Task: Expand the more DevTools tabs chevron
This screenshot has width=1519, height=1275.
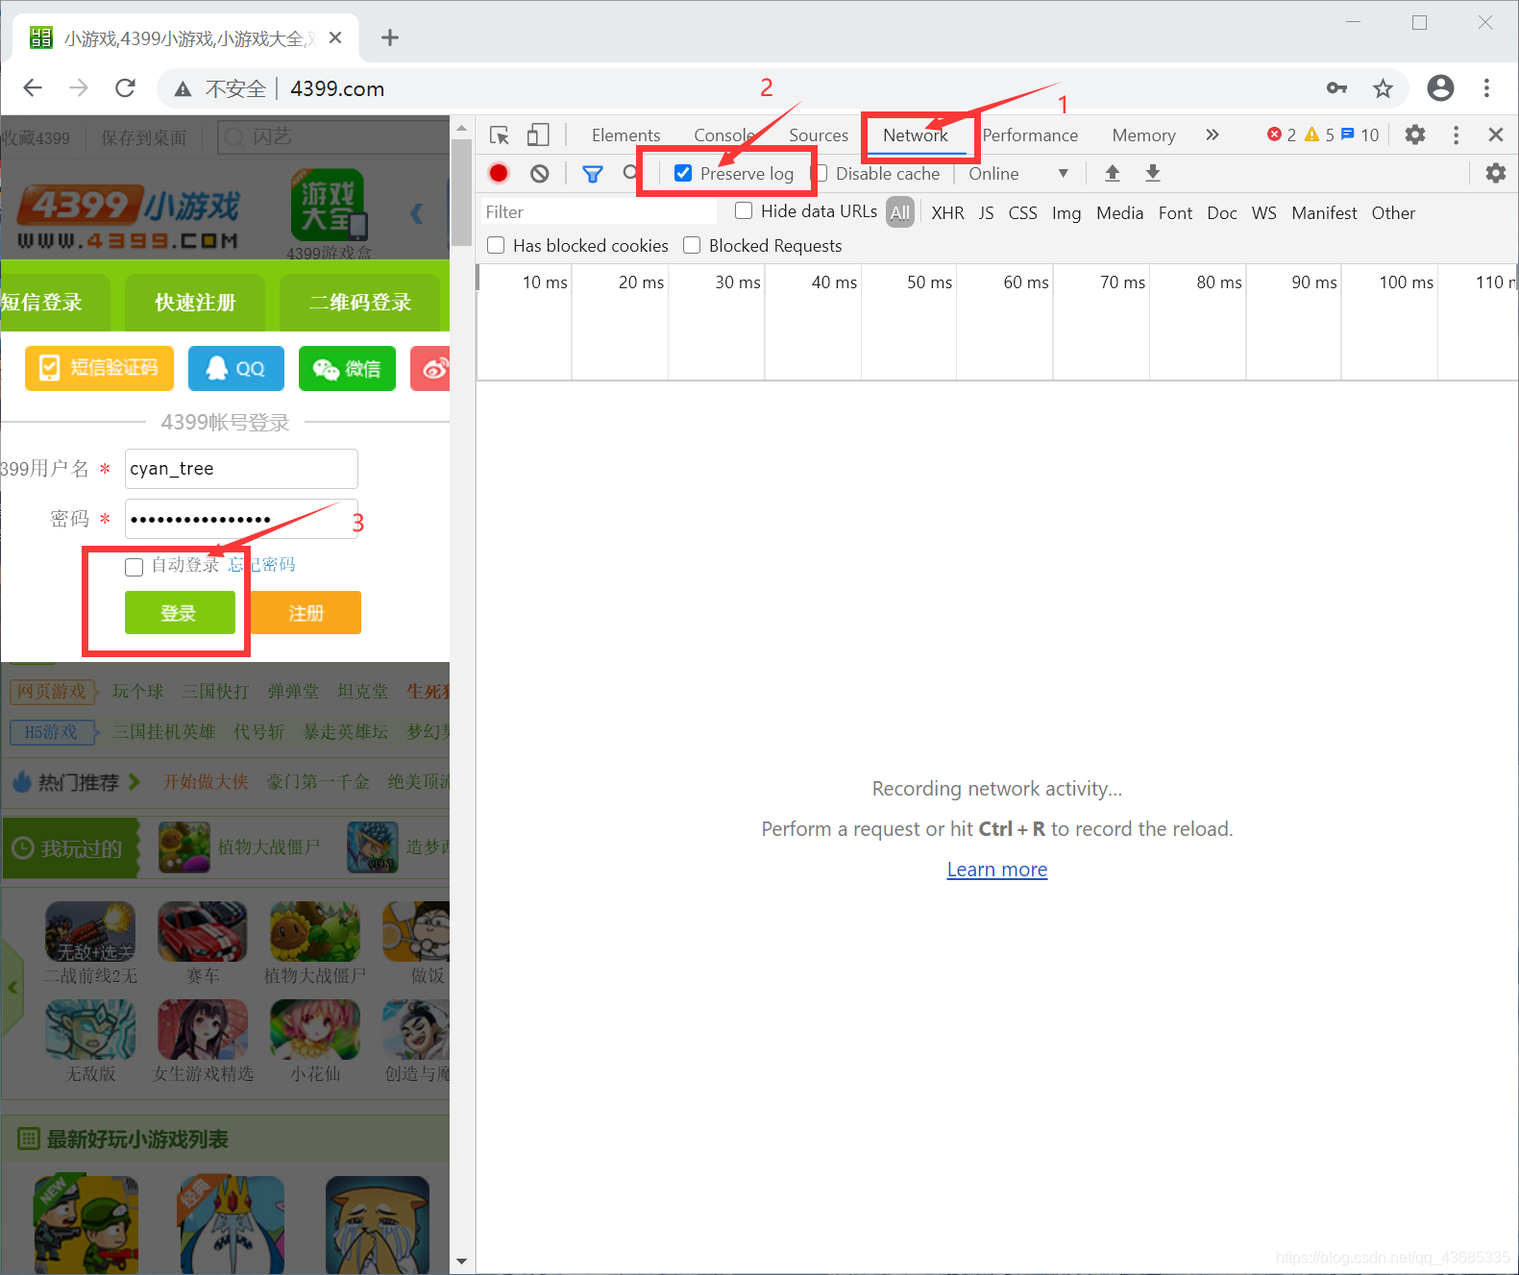Action: pos(1213,135)
